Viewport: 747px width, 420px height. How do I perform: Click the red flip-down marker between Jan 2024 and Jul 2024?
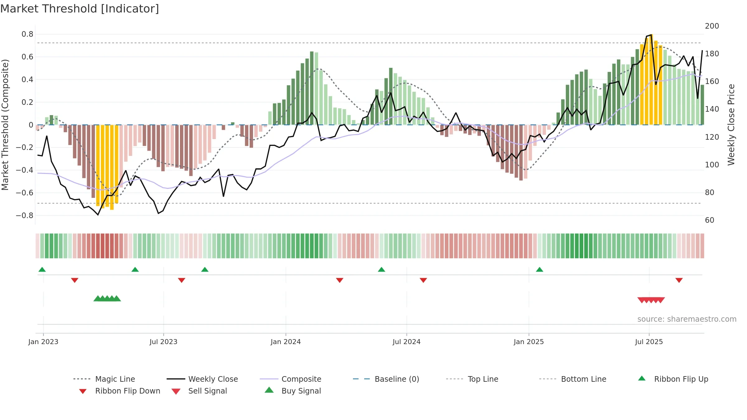click(x=340, y=280)
